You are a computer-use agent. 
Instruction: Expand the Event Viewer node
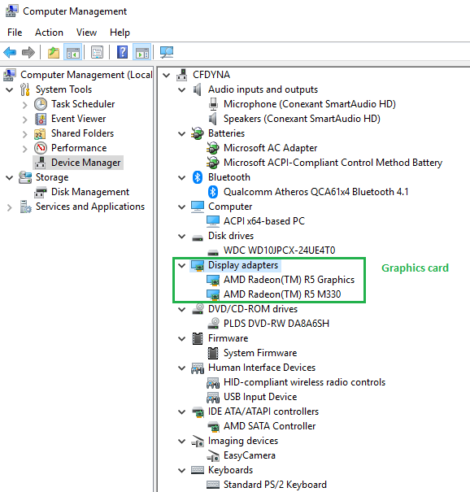(x=25, y=120)
